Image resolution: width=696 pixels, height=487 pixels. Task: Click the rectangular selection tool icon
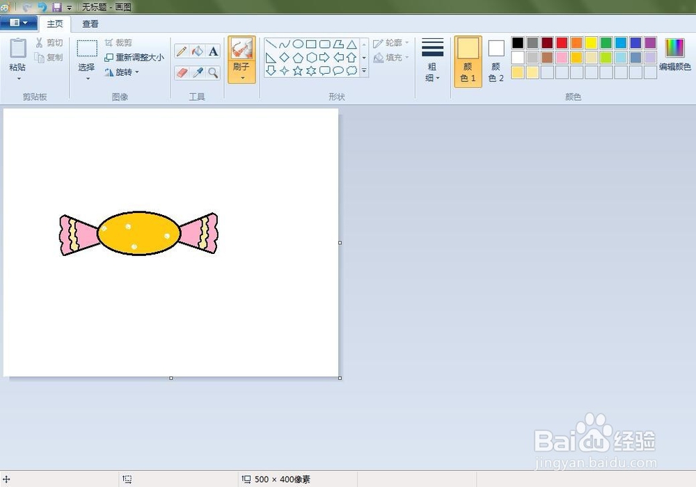pyautogui.click(x=87, y=48)
